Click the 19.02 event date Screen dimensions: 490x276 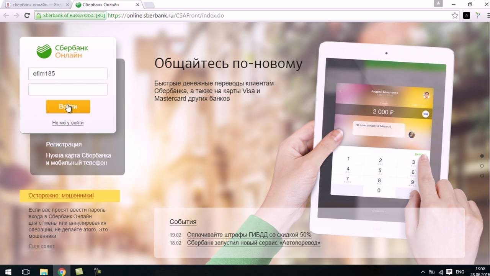point(175,235)
